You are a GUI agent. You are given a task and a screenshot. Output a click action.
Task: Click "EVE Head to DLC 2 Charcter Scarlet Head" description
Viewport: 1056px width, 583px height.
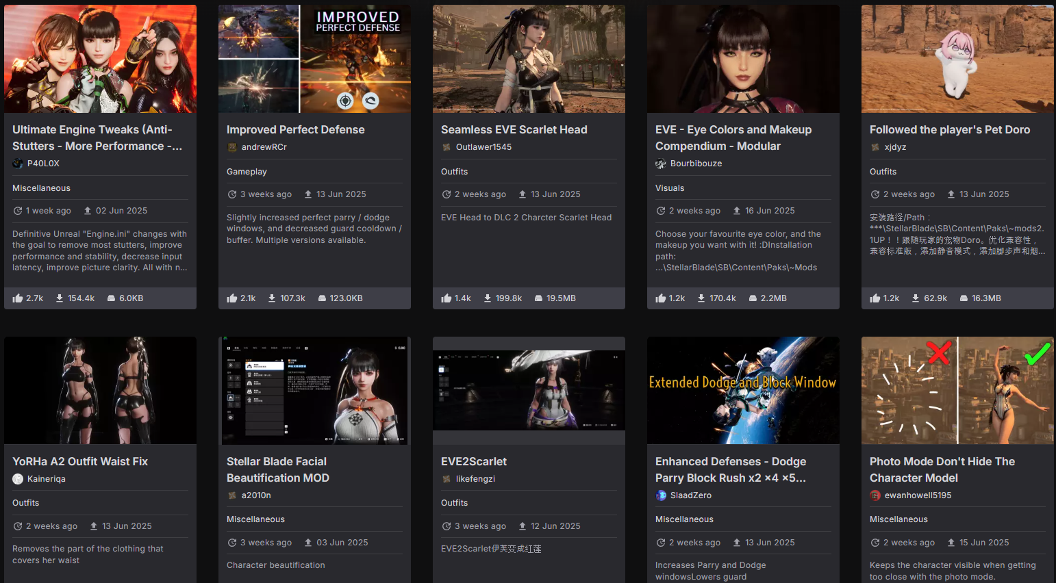pos(527,218)
